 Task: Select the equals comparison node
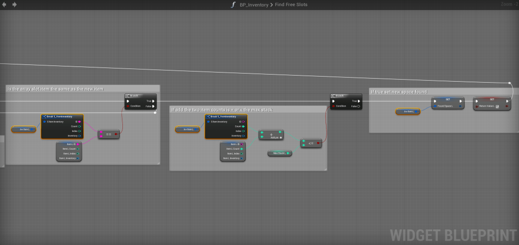pos(109,134)
